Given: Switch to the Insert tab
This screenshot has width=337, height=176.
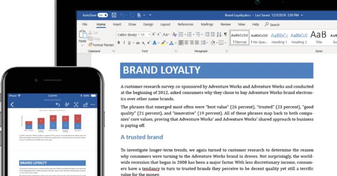Looking at the screenshot, I should point(117,24).
